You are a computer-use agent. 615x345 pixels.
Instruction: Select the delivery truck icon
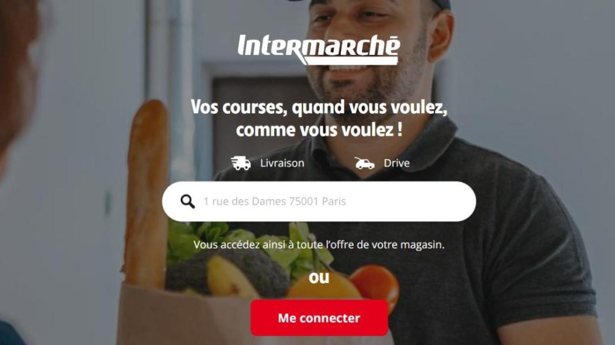pos(241,163)
